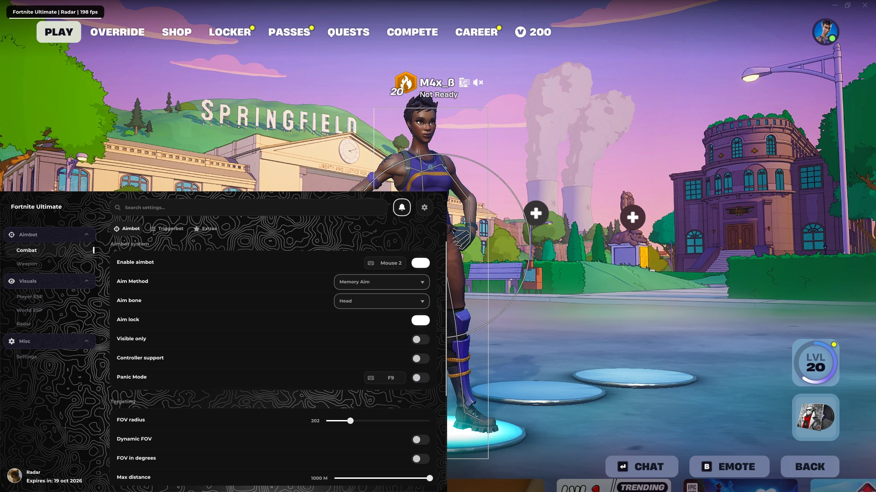Select World ESP in the sidebar
Image resolution: width=876 pixels, height=492 pixels.
[x=29, y=310]
